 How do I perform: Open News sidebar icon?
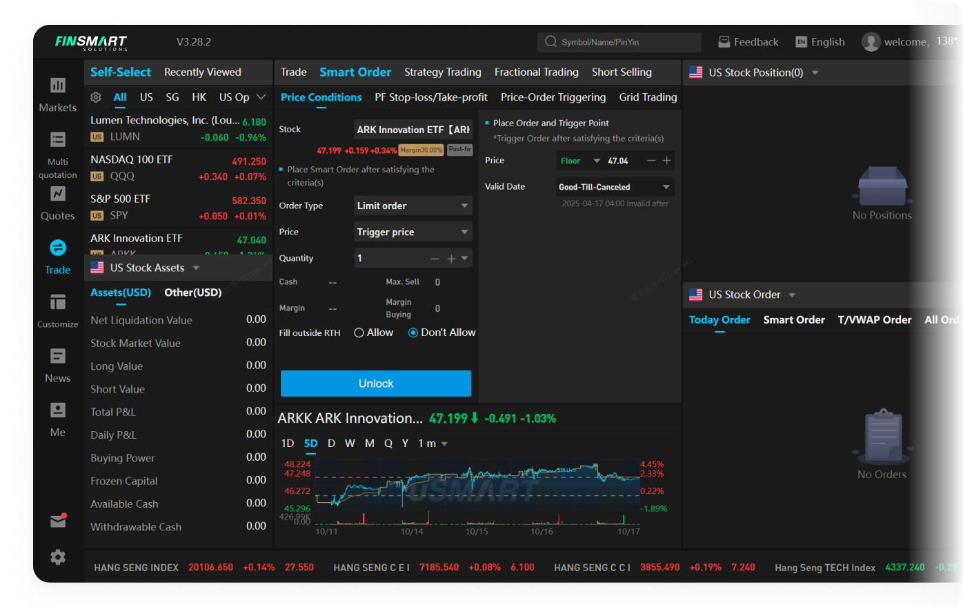tap(58, 356)
